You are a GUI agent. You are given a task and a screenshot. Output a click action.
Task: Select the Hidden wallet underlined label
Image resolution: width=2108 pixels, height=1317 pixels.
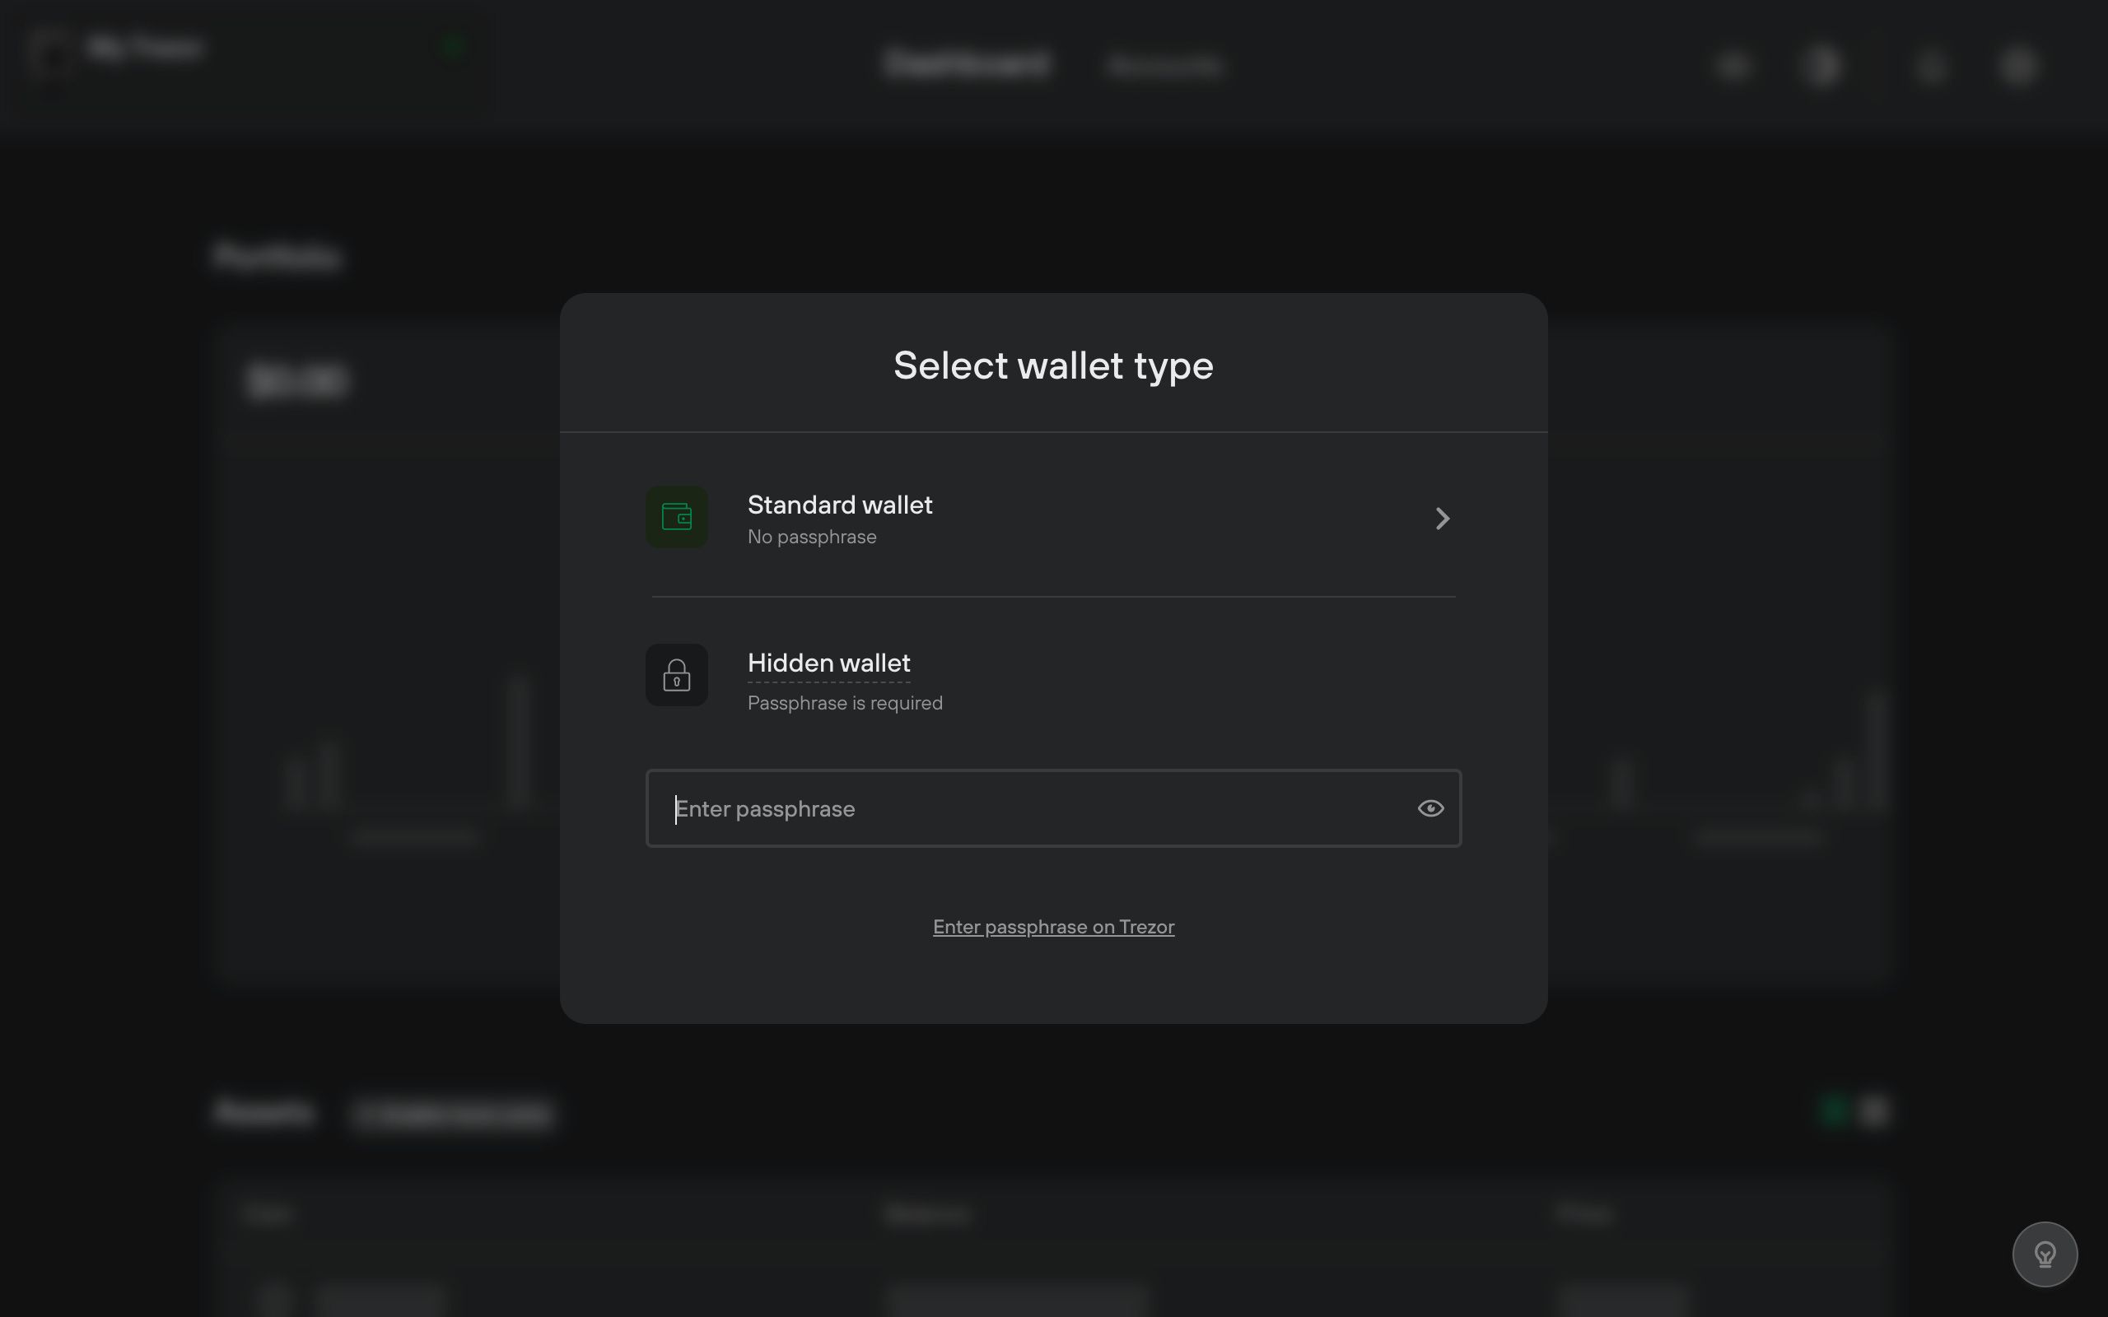[828, 663]
